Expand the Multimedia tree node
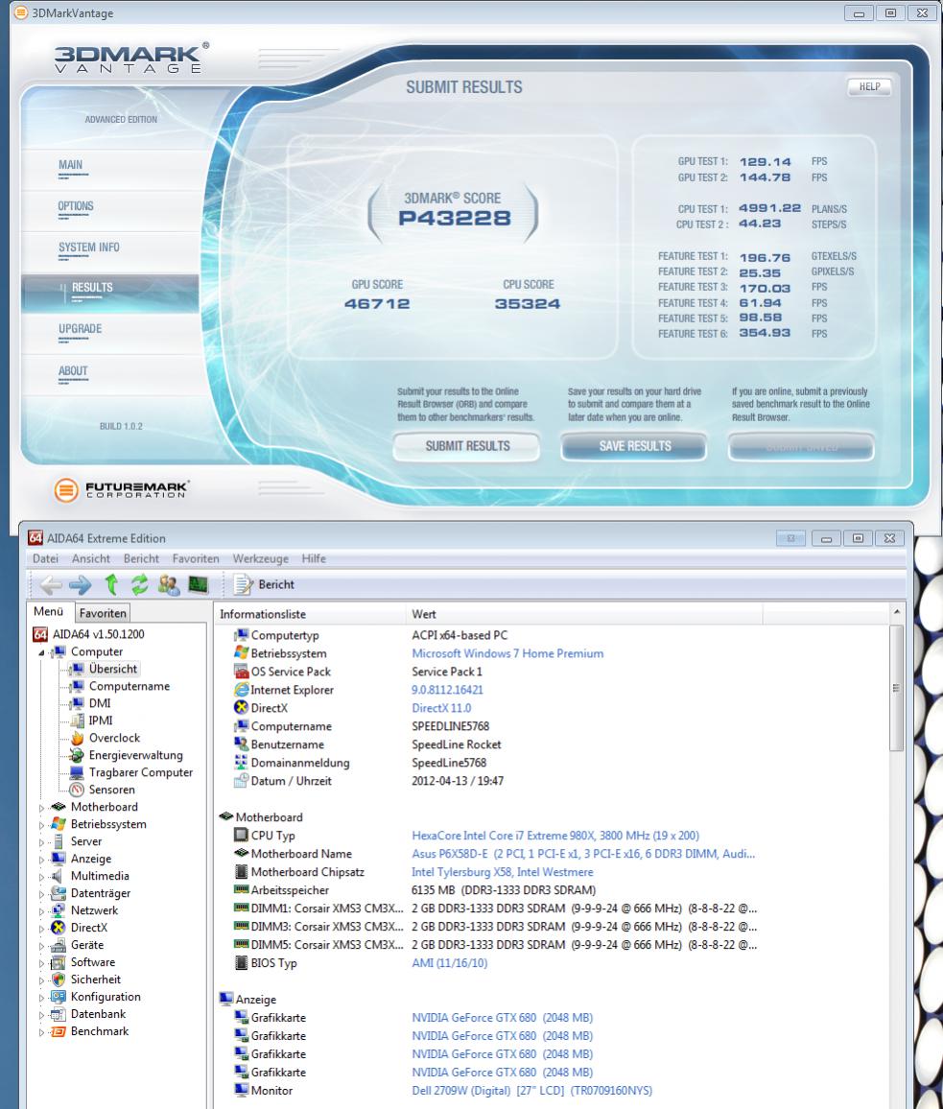Viewport: 943px width, 1109px height. pos(41,877)
